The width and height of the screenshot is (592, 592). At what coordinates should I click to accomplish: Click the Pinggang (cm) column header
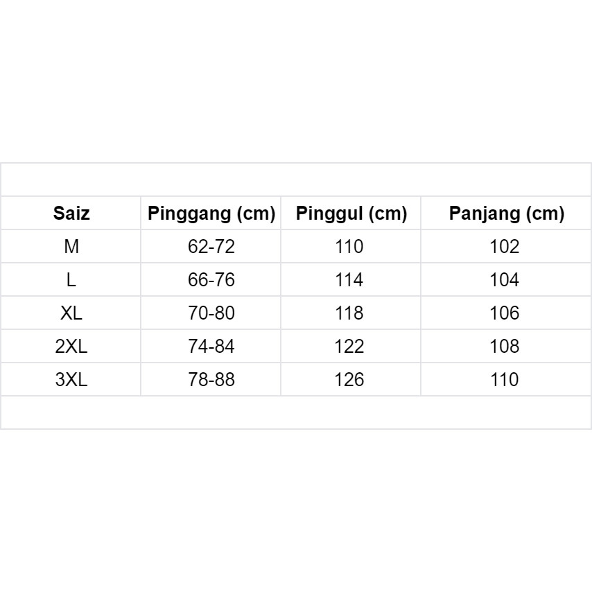click(x=211, y=214)
